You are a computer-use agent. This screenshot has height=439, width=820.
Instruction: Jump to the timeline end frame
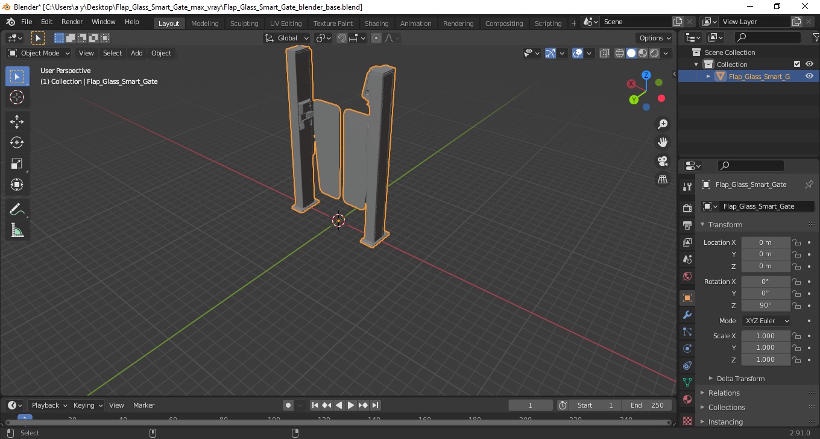tap(375, 405)
